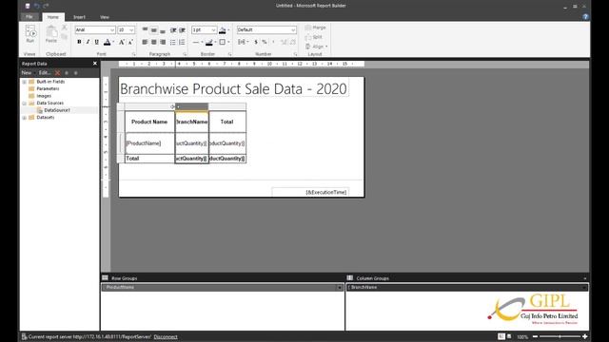Screen dimensions: 609x342
Task: Click the bulleted list icon
Action: (x=173, y=42)
